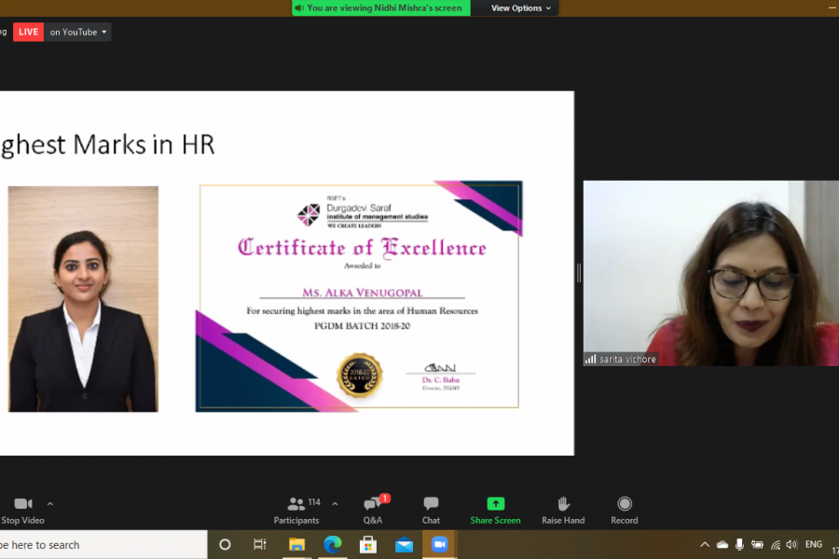Expand participants options caret

pos(335,504)
